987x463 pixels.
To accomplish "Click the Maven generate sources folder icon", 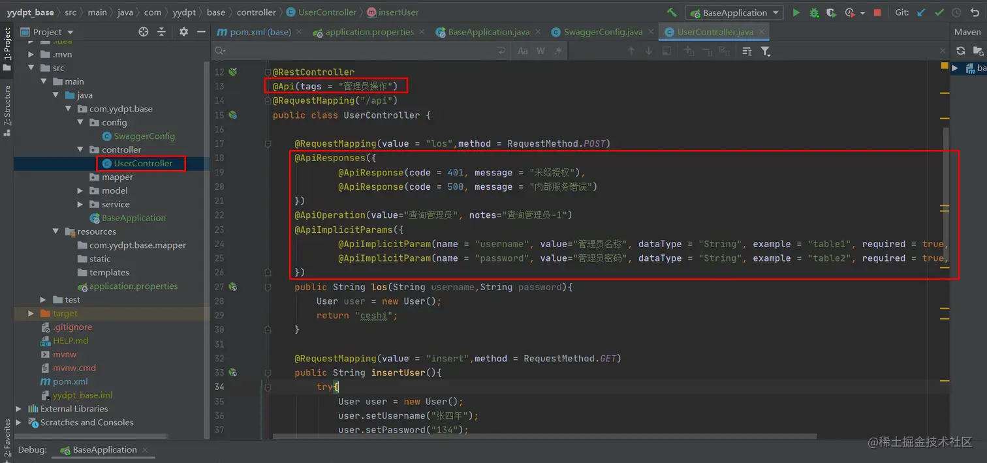I will pyautogui.click(x=978, y=51).
